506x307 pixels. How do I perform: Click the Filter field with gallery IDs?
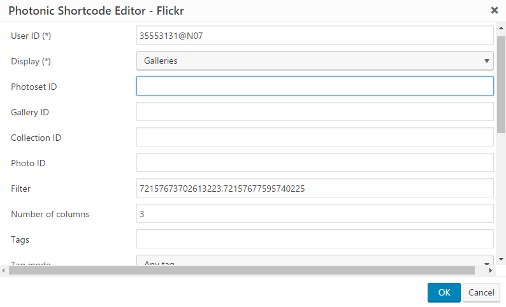tap(315, 188)
